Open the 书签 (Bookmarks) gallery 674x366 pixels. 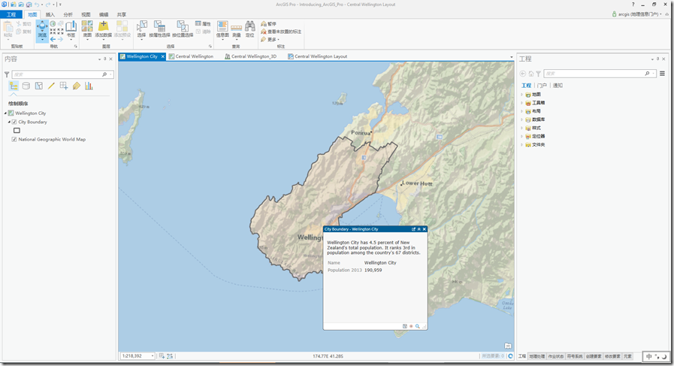click(x=71, y=29)
